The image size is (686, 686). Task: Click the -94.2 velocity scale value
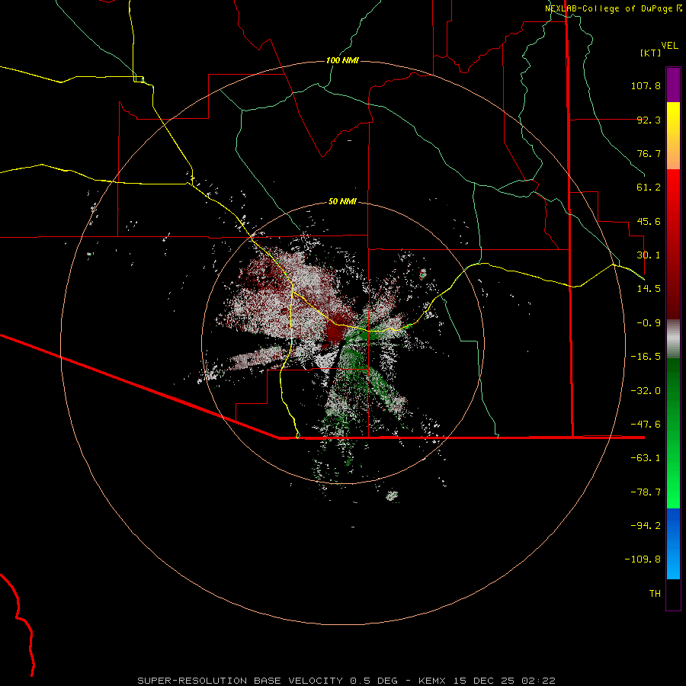point(646,526)
